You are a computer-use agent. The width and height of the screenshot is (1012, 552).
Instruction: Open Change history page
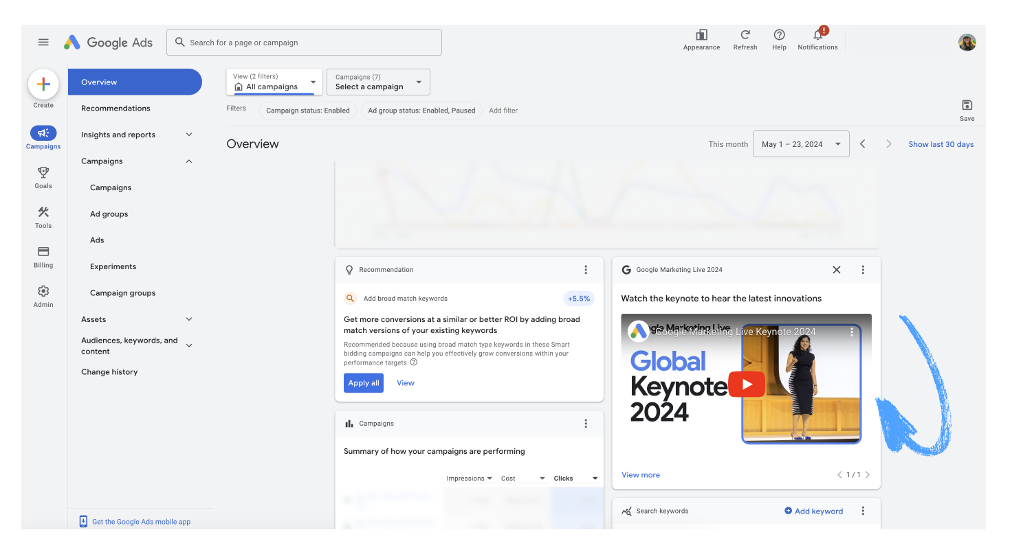[x=109, y=372]
